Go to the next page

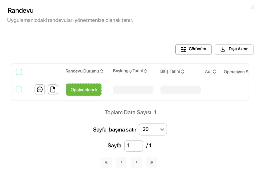(136, 162)
